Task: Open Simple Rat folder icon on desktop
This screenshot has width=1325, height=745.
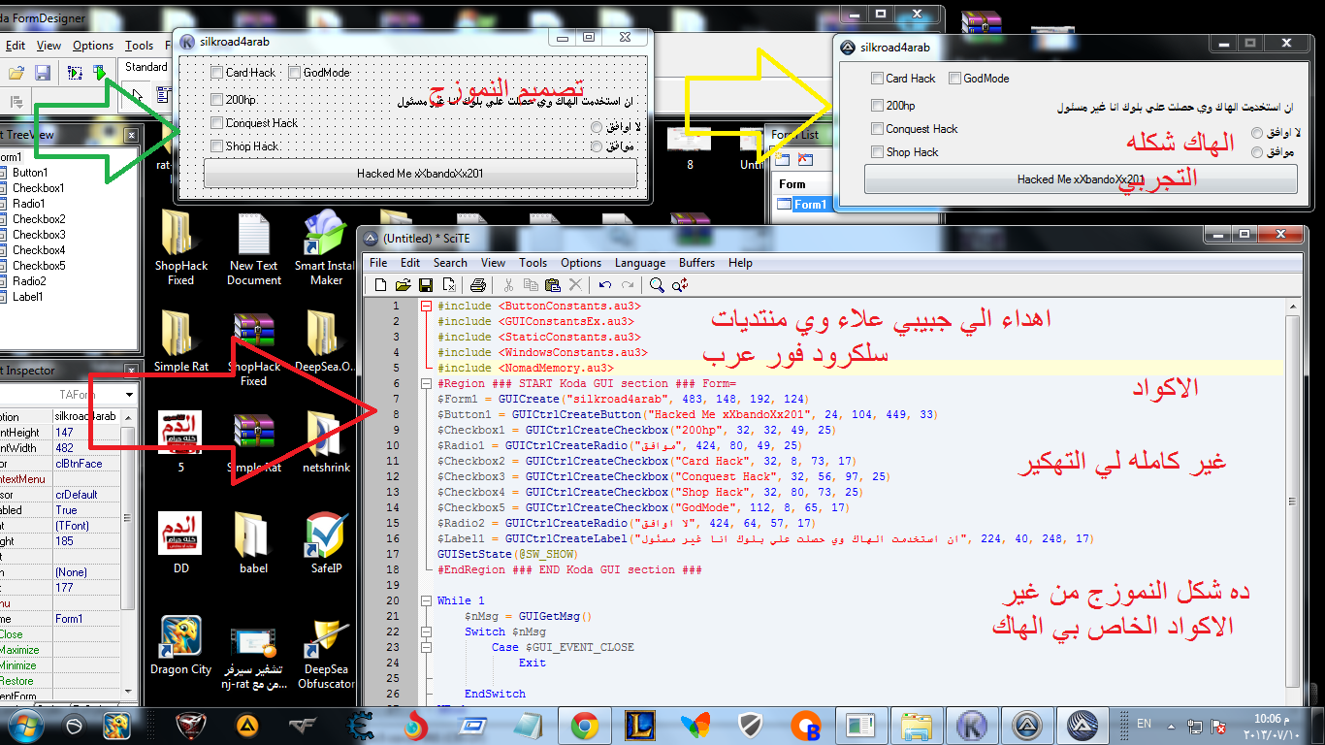Action: [x=181, y=341]
